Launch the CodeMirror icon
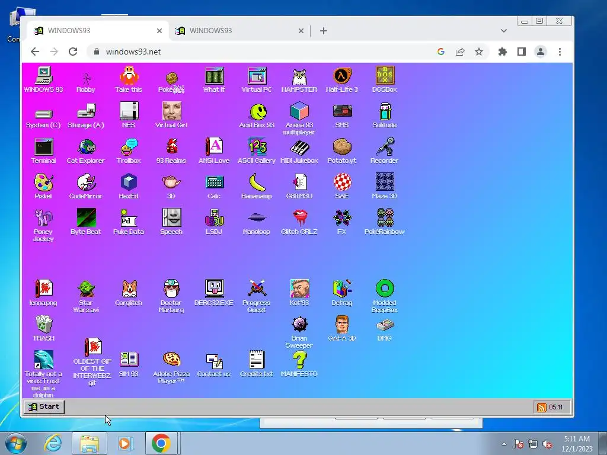The image size is (607, 455). click(87, 182)
